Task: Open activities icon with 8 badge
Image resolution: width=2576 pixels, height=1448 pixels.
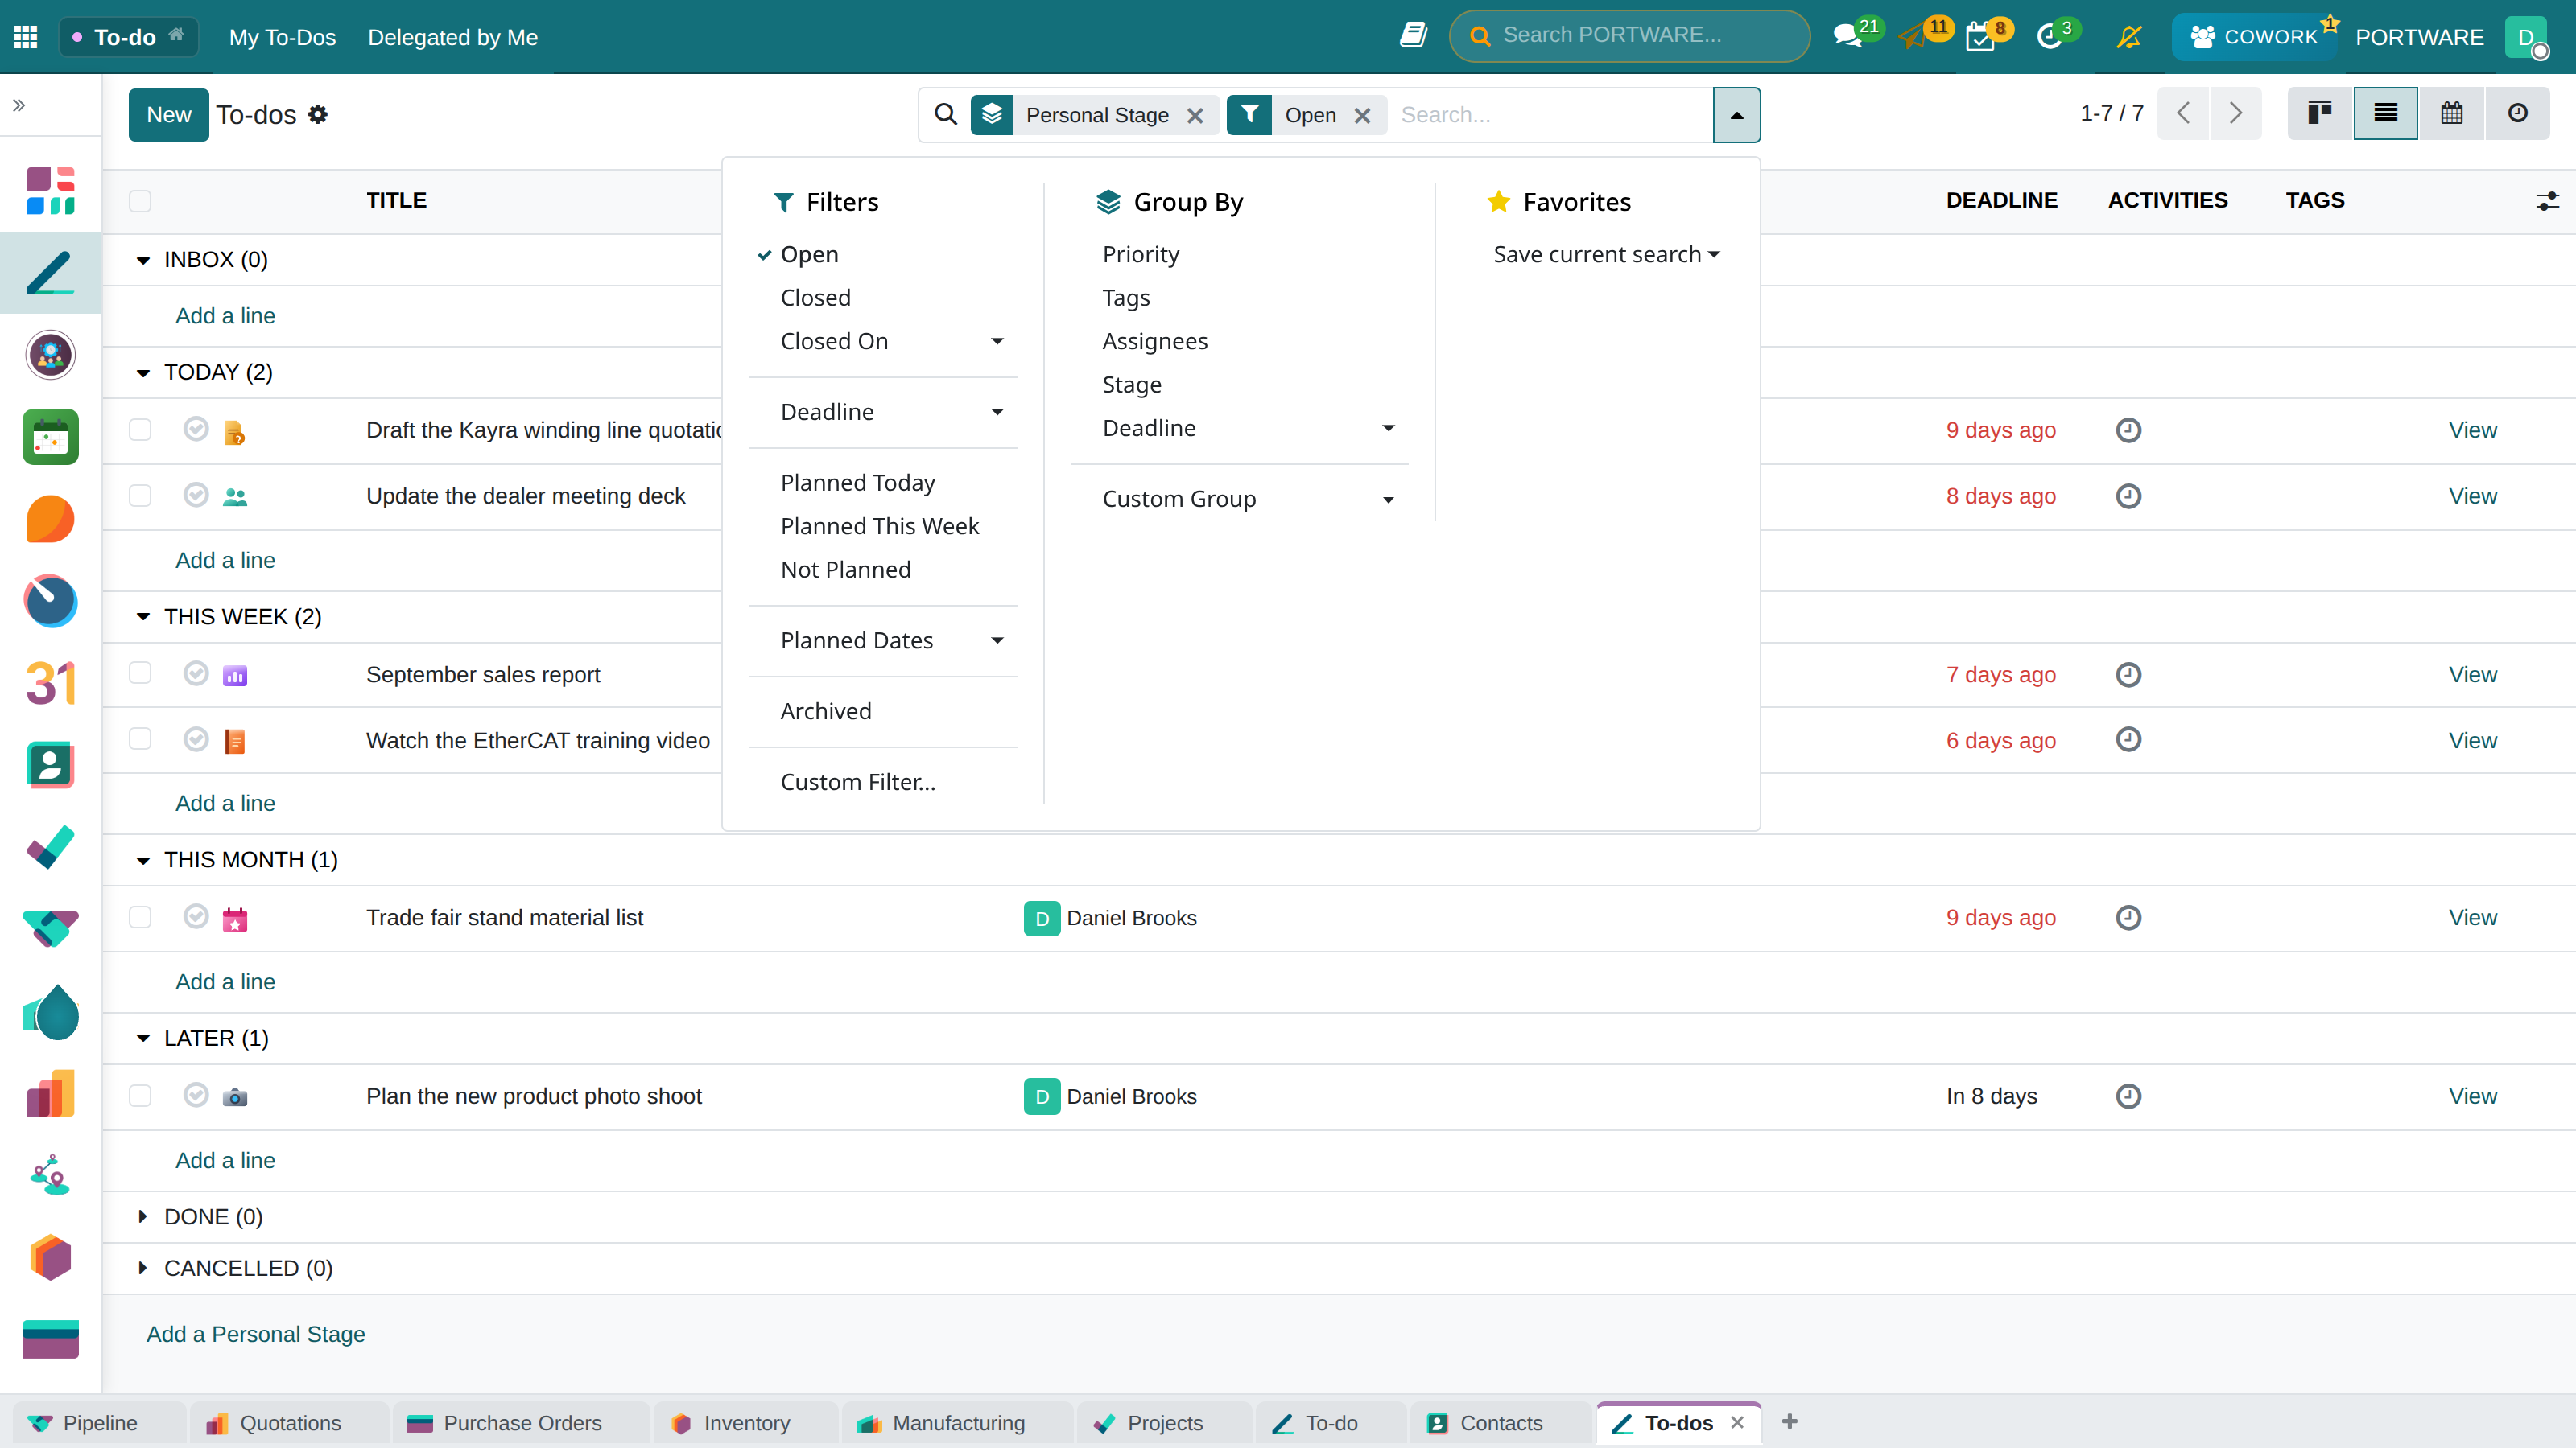Action: click(x=1980, y=38)
